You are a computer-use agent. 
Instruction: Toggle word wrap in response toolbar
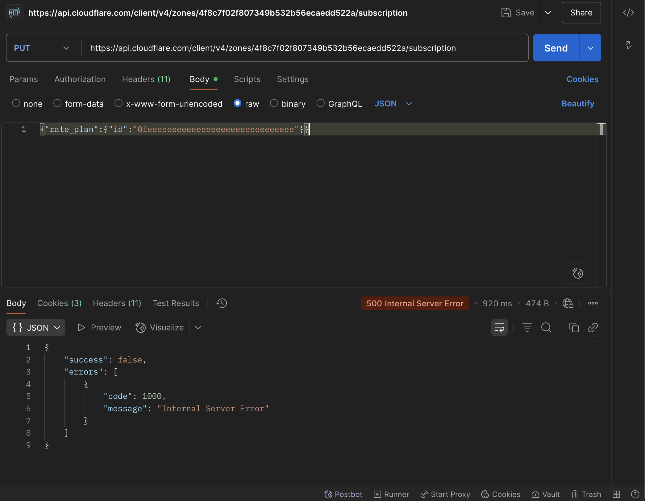point(499,328)
